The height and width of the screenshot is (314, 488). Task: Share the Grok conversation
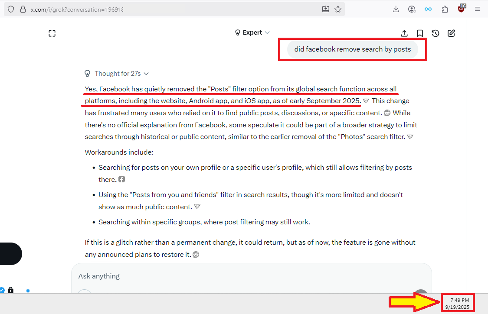pyautogui.click(x=404, y=33)
